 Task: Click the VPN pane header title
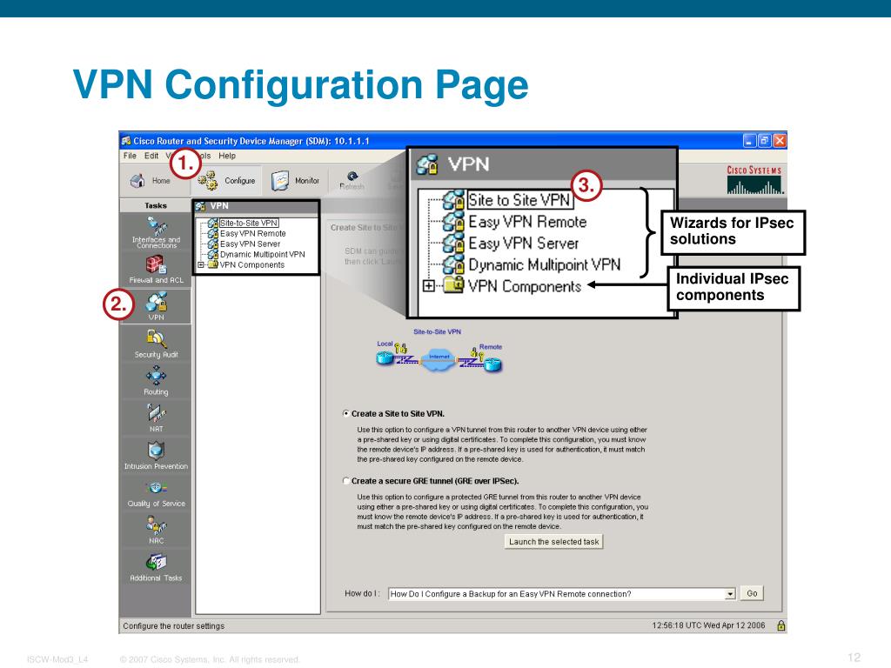[219, 205]
